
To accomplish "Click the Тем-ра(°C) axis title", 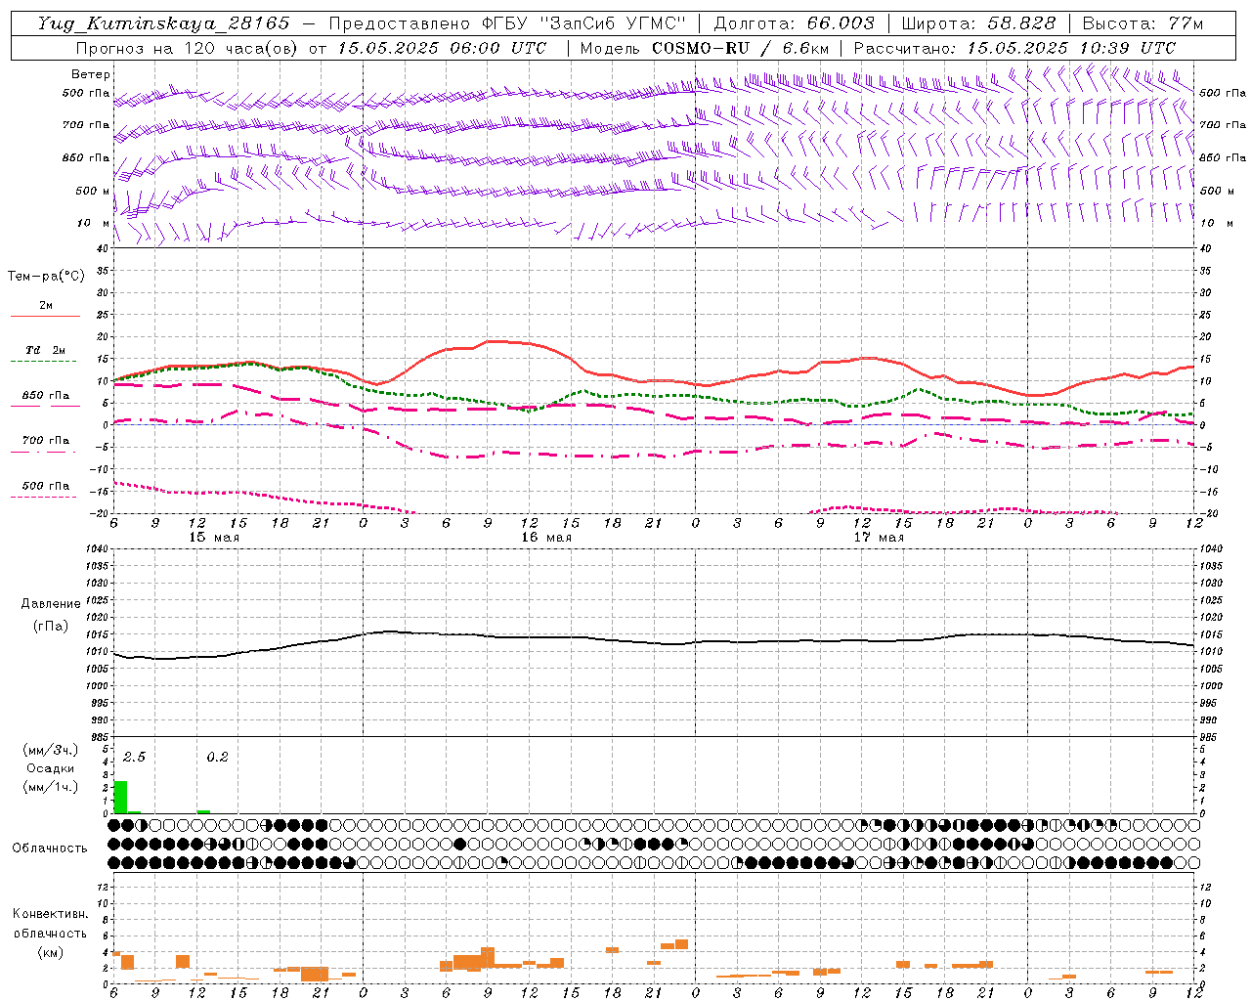I will coord(46,277).
